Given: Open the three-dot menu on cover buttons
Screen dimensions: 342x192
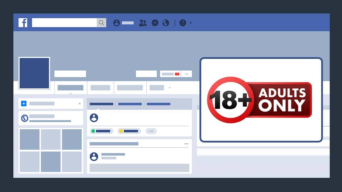Looking at the screenshot, I should click(x=186, y=74).
